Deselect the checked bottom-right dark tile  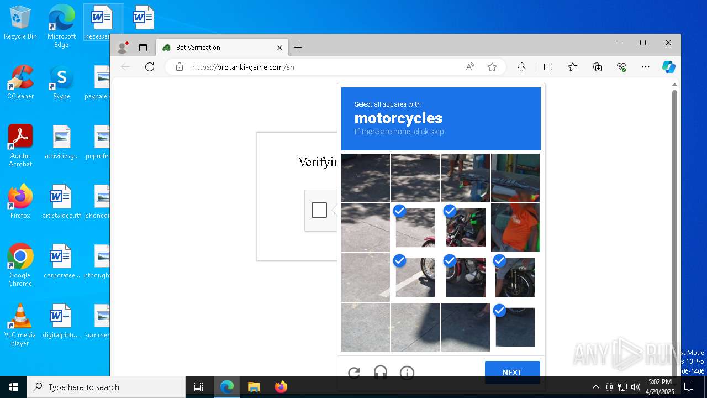pos(515,327)
